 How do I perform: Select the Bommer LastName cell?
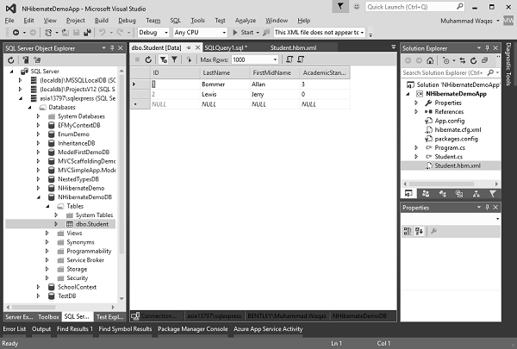point(225,84)
